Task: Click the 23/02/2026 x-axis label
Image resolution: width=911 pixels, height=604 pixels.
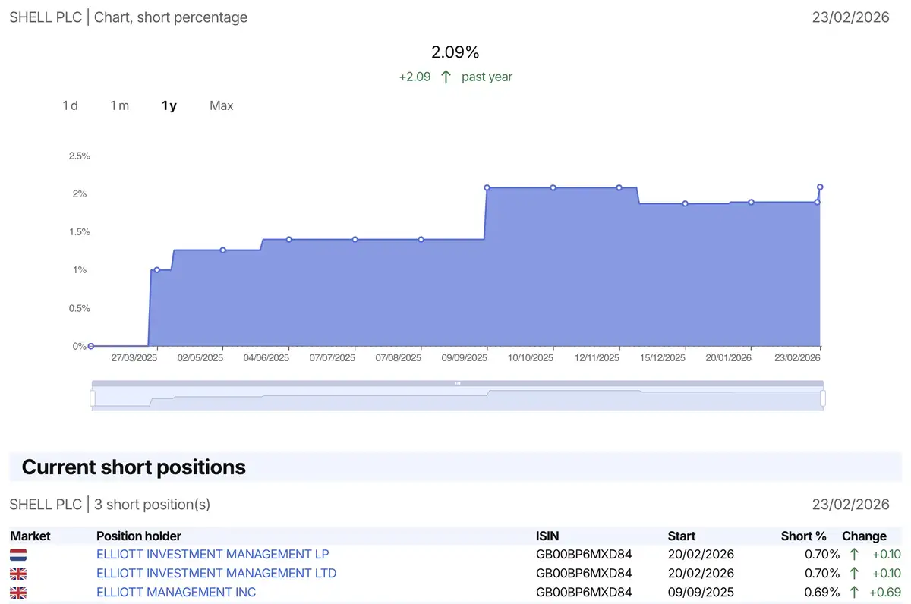Action: click(x=798, y=357)
